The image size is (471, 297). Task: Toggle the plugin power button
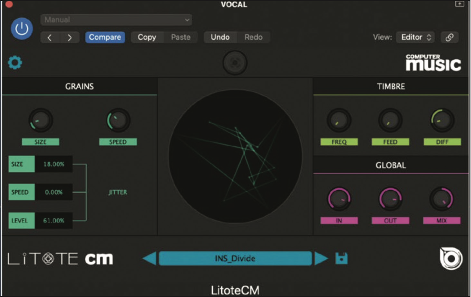[22, 29]
